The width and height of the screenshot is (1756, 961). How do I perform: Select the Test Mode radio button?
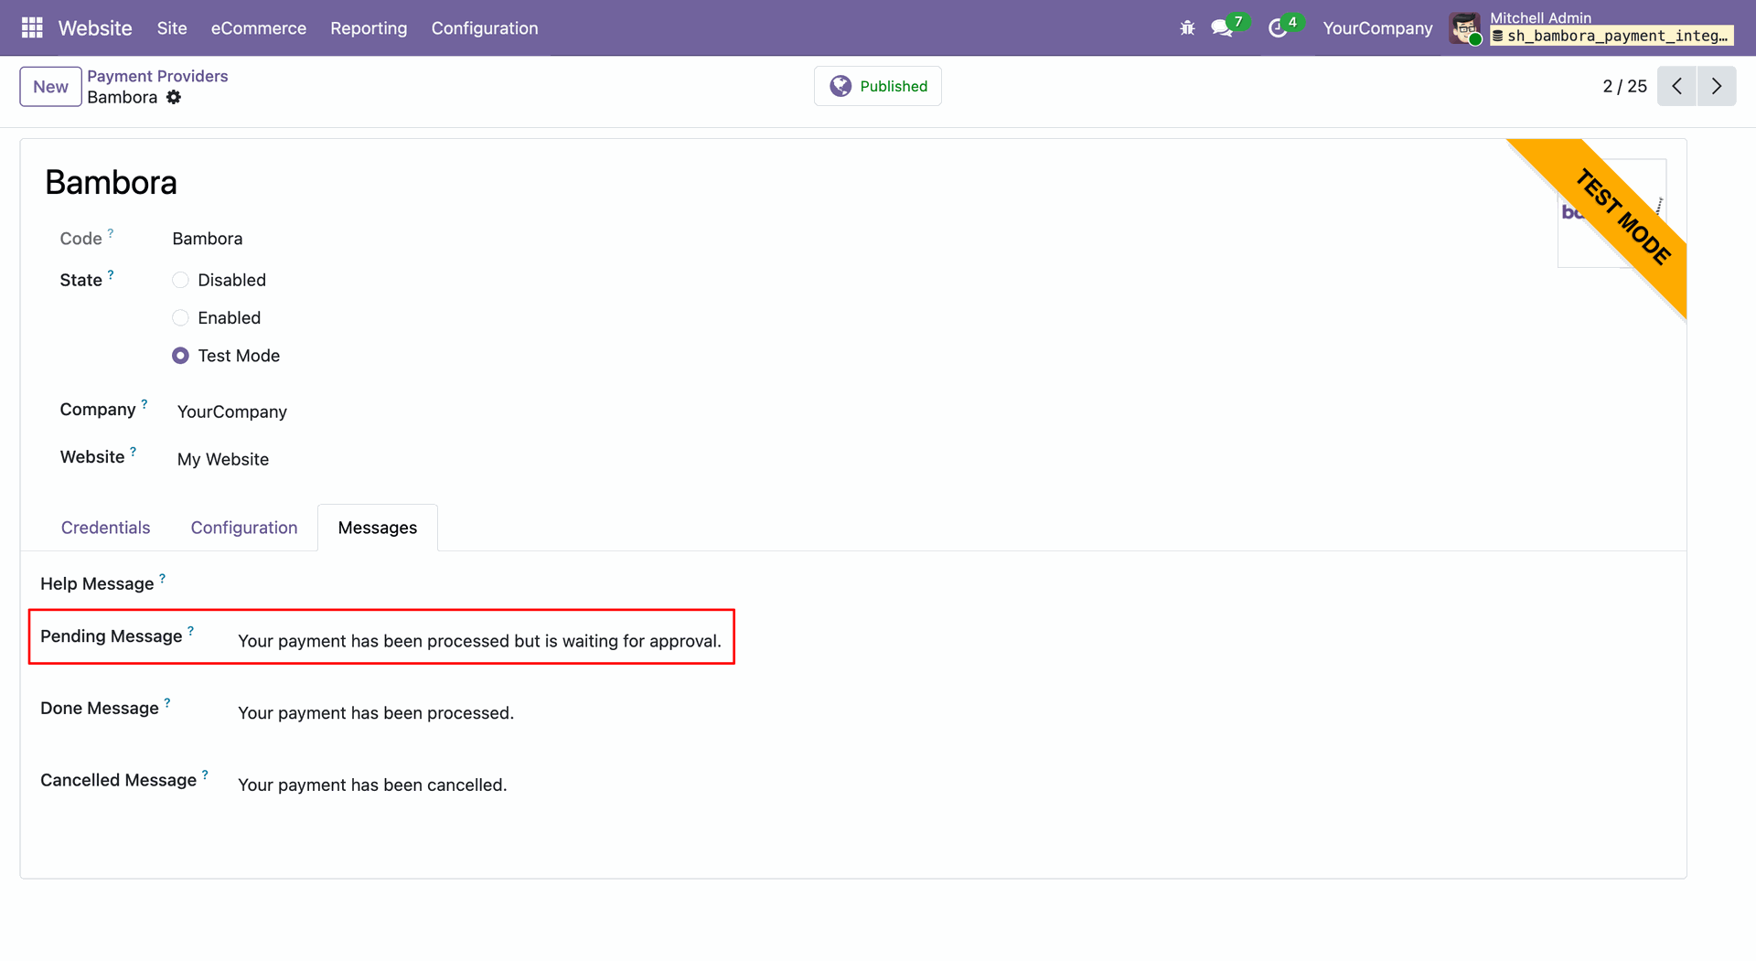pyautogui.click(x=180, y=356)
